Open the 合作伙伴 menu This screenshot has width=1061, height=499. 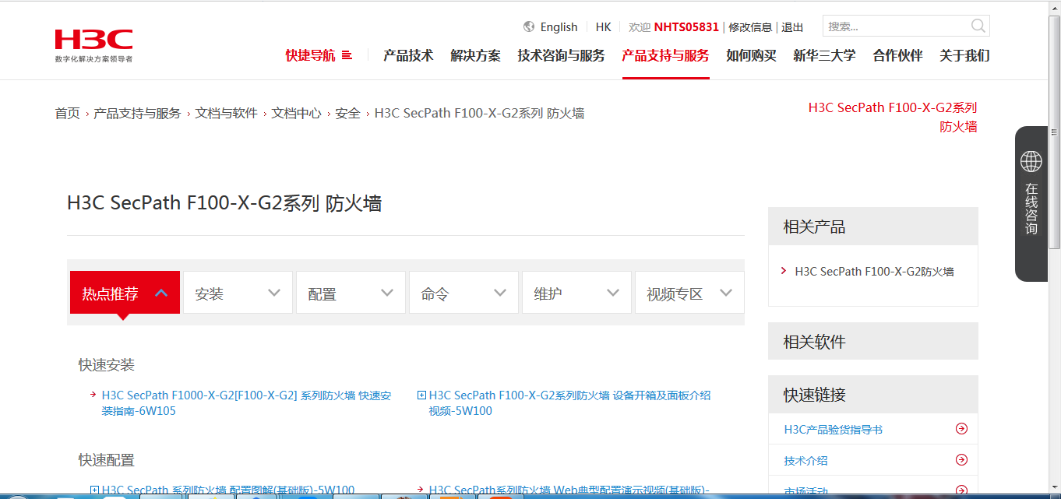coord(897,55)
